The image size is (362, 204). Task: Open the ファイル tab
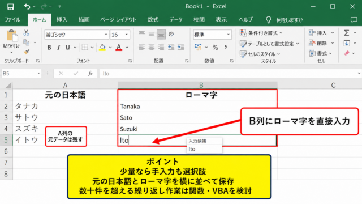click(x=12, y=20)
